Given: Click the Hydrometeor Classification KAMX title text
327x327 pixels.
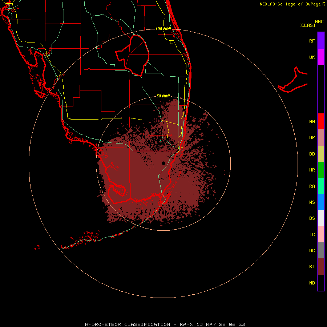Looking at the screenshot, I should coord(165,324).
